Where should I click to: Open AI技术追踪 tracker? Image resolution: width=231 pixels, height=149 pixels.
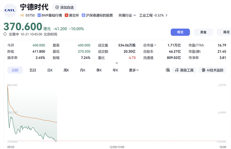pyautogui.click(x=212, y=70)
